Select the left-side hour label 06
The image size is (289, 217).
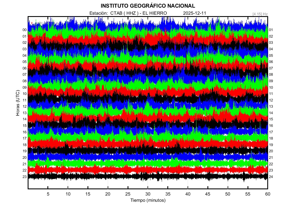(25, 68)
